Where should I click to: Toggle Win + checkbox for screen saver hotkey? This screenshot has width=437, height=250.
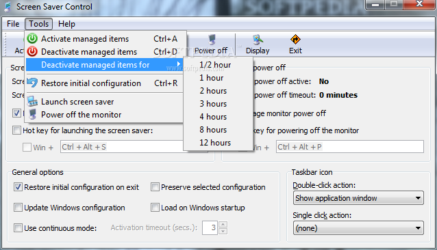point(27,147)
